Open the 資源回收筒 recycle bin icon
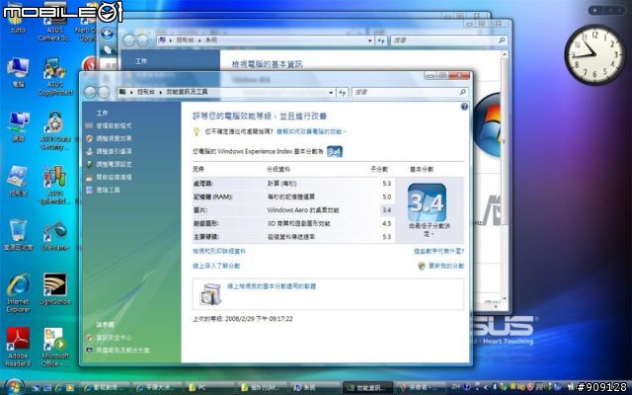Viewport: 632px width, 395px height. coord(18,235)
